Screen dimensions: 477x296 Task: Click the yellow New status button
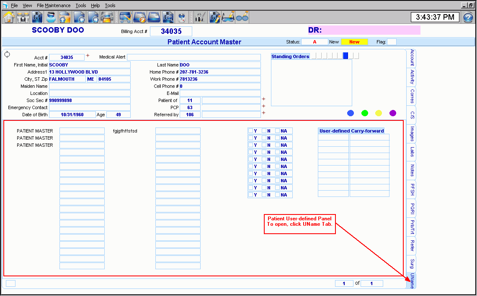354,42
